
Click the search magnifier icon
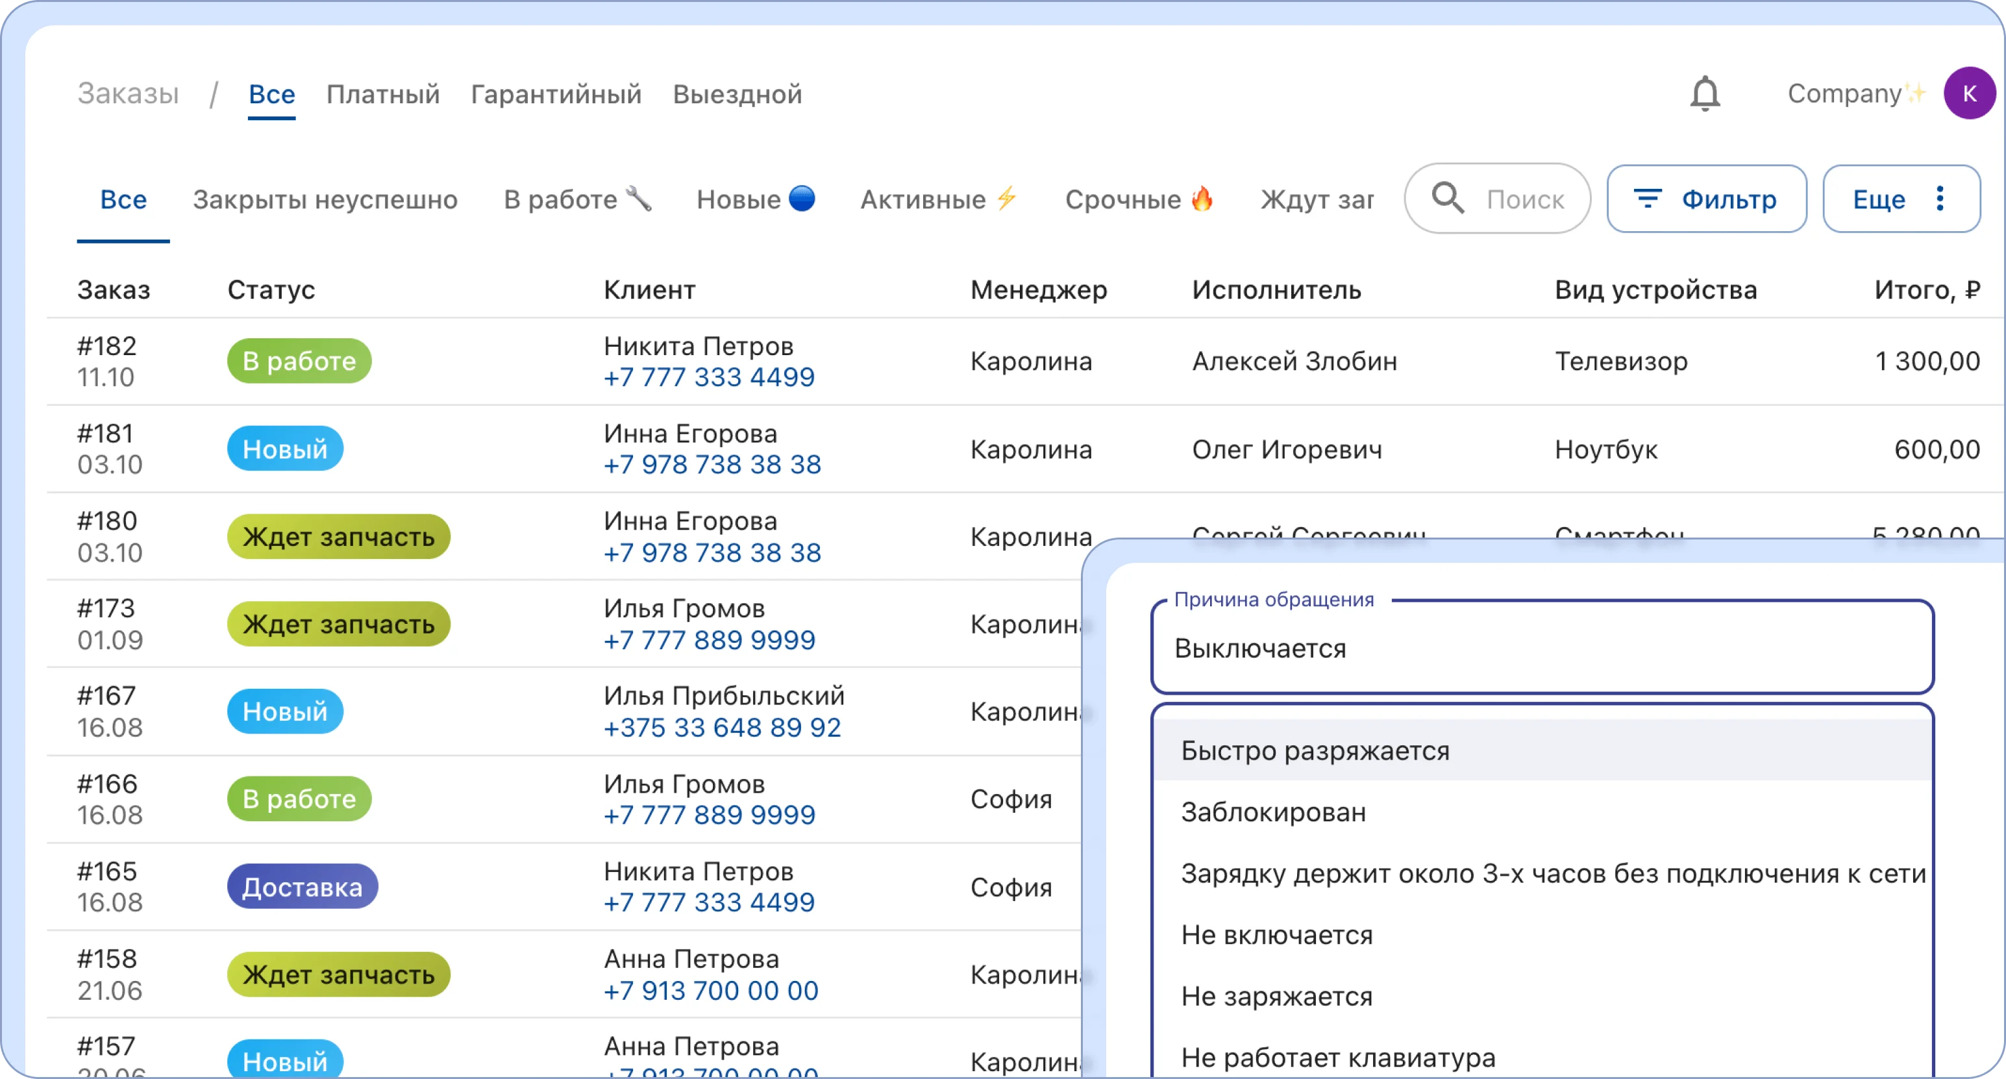1448,199
